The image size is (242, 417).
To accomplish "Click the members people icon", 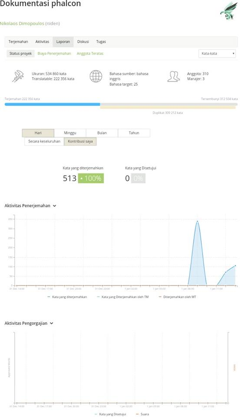I will tap(173, 76).
